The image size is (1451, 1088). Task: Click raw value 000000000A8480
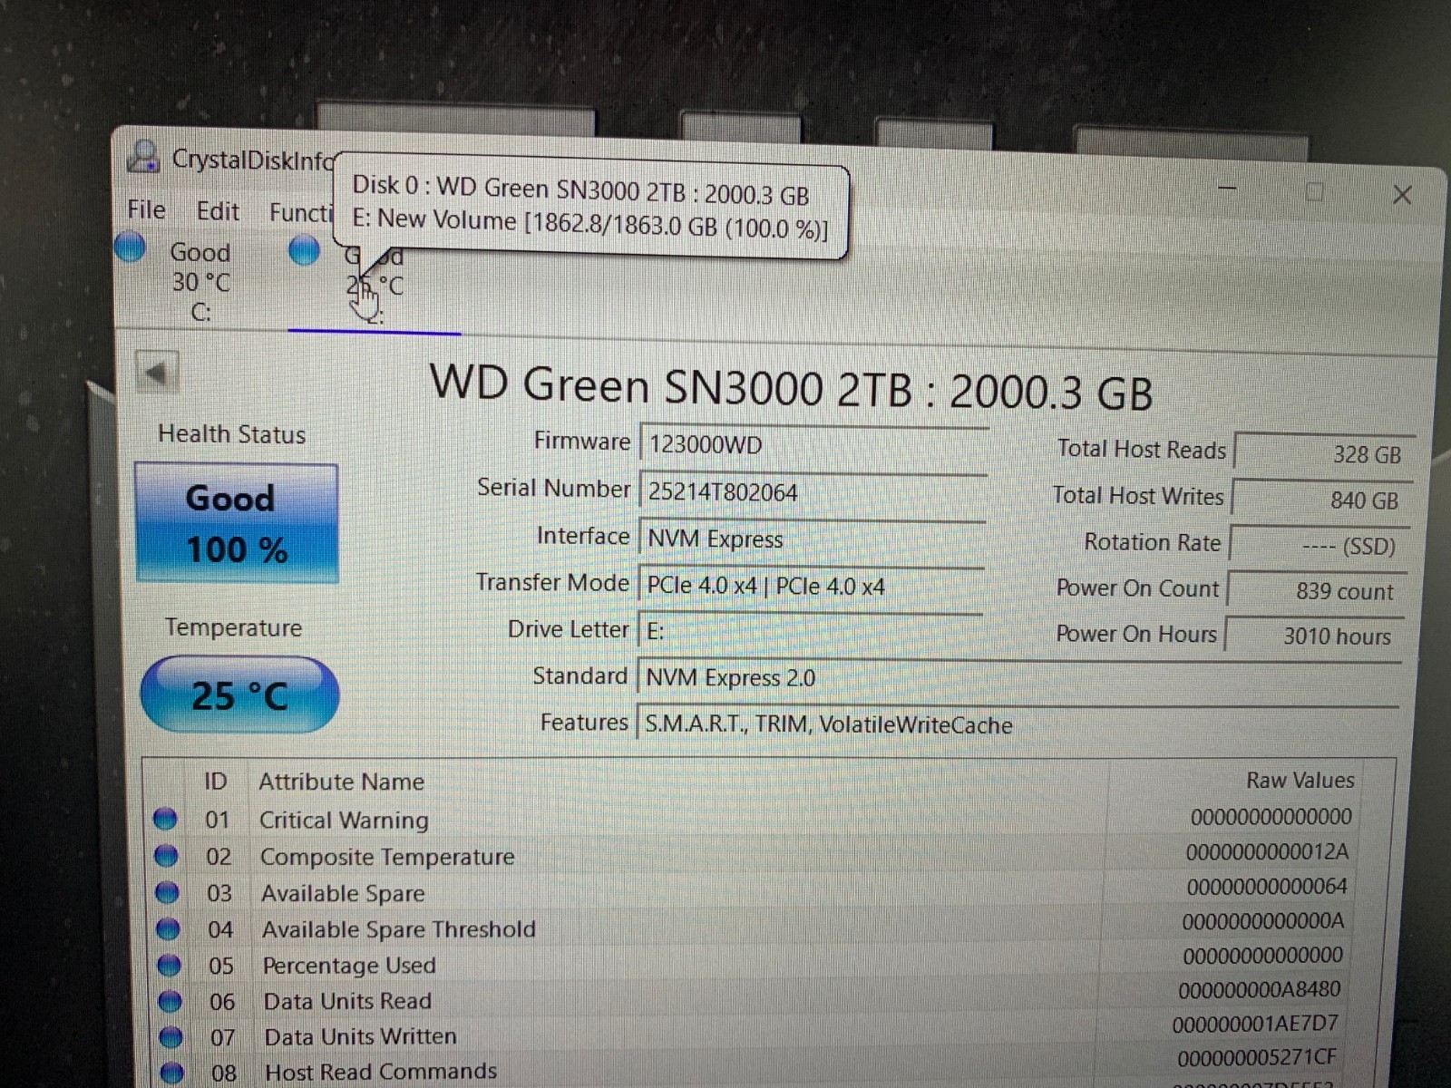(x=1260, y=990)
